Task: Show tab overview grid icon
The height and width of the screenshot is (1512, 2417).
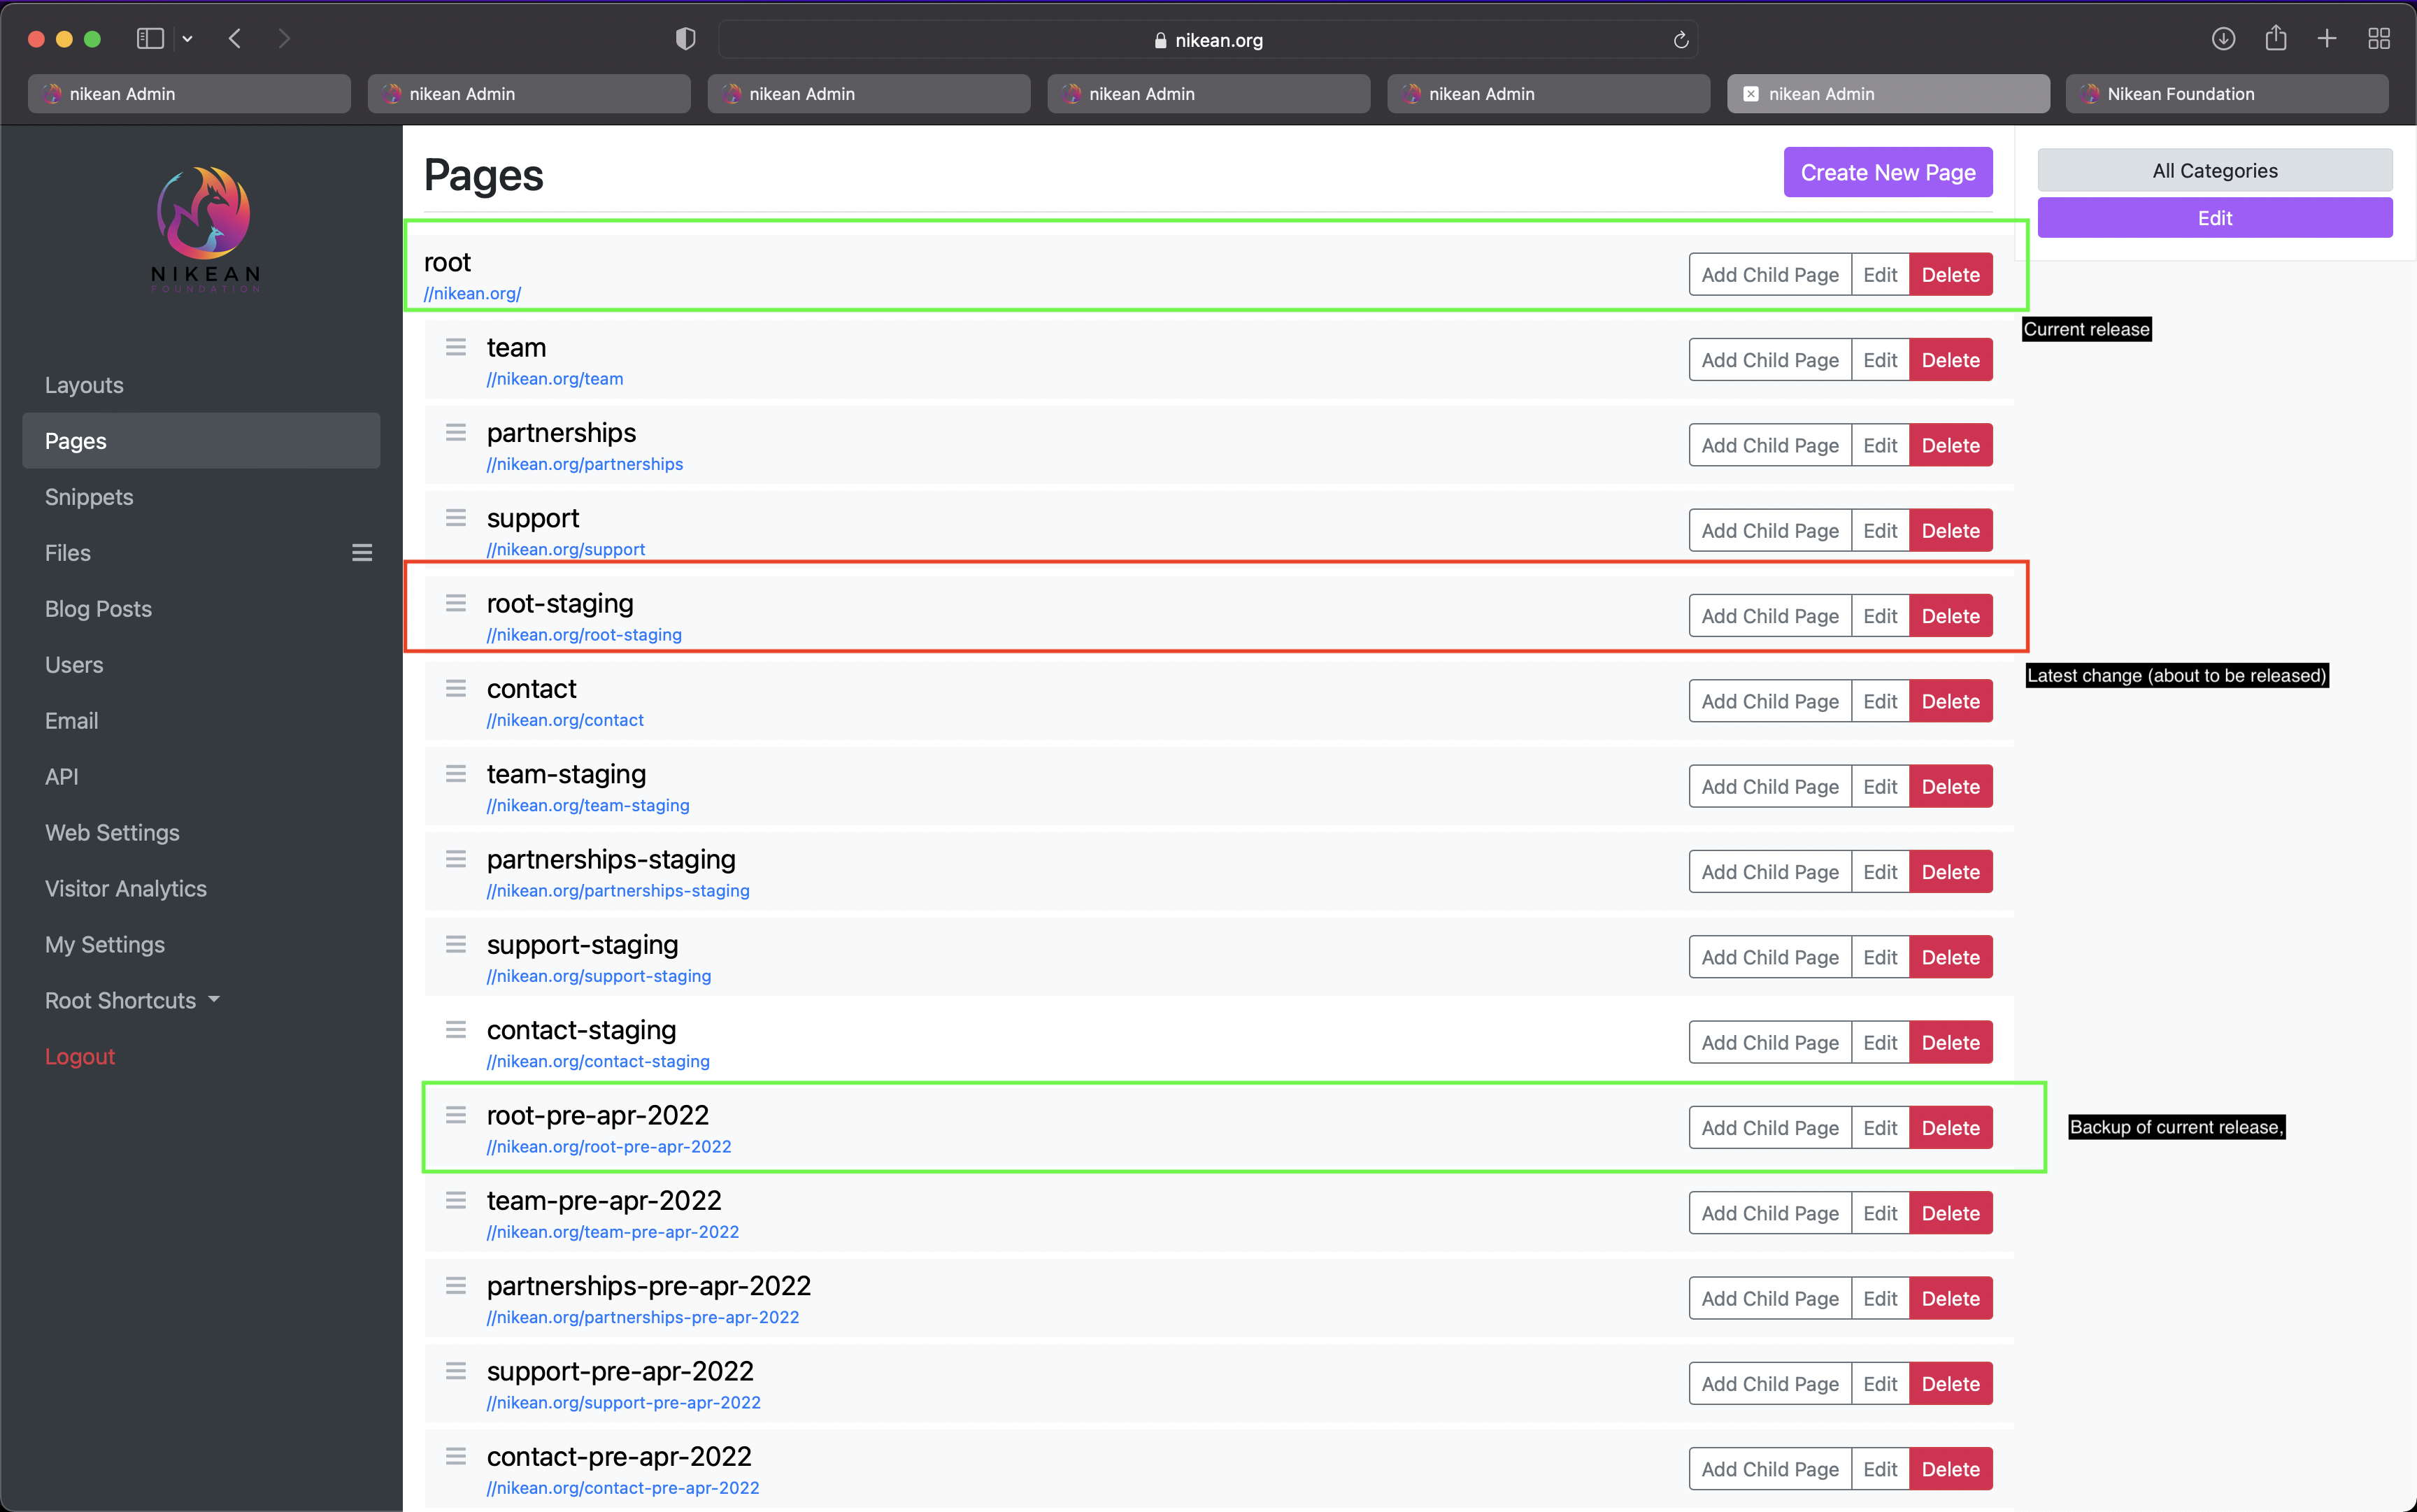Action: click(x=2379, y=39)
